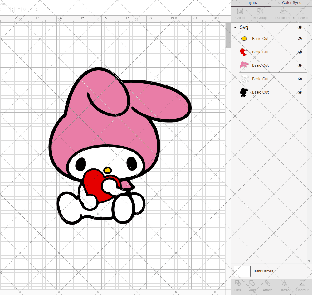Hide the yellow oval Basic Cut layer

click(300, 39)
